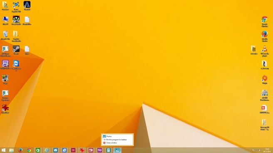Image resolution: width=273 pixels, height=153 pixels.
Task: Open the Mail app in the taskbar
Action: tap(55, 150)
